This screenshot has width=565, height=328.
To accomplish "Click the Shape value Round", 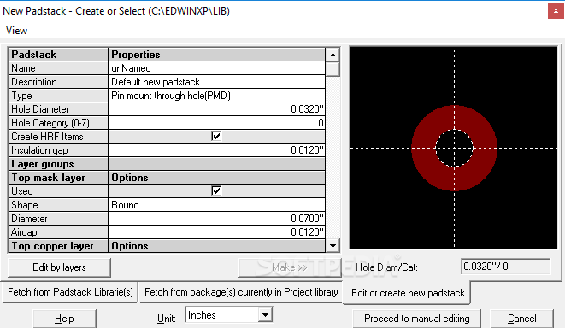I will [x=217, y=205].
